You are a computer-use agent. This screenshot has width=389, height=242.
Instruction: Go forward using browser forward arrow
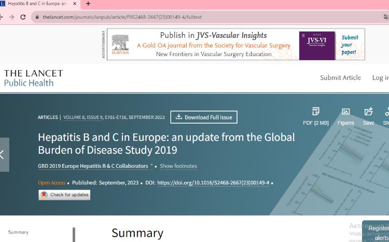11,17
